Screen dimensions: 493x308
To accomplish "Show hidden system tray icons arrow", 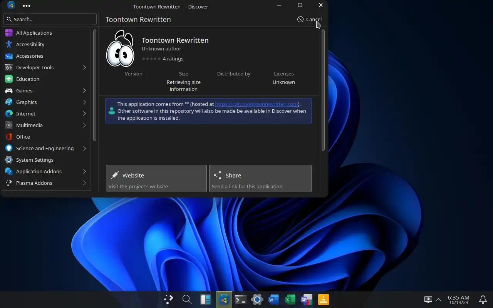I will point(438,300).
